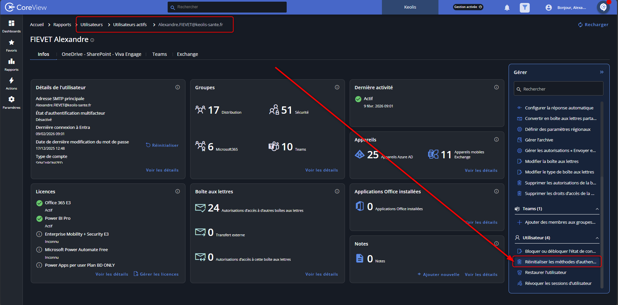
Task: Show info for Licences card
Action: 178,191
